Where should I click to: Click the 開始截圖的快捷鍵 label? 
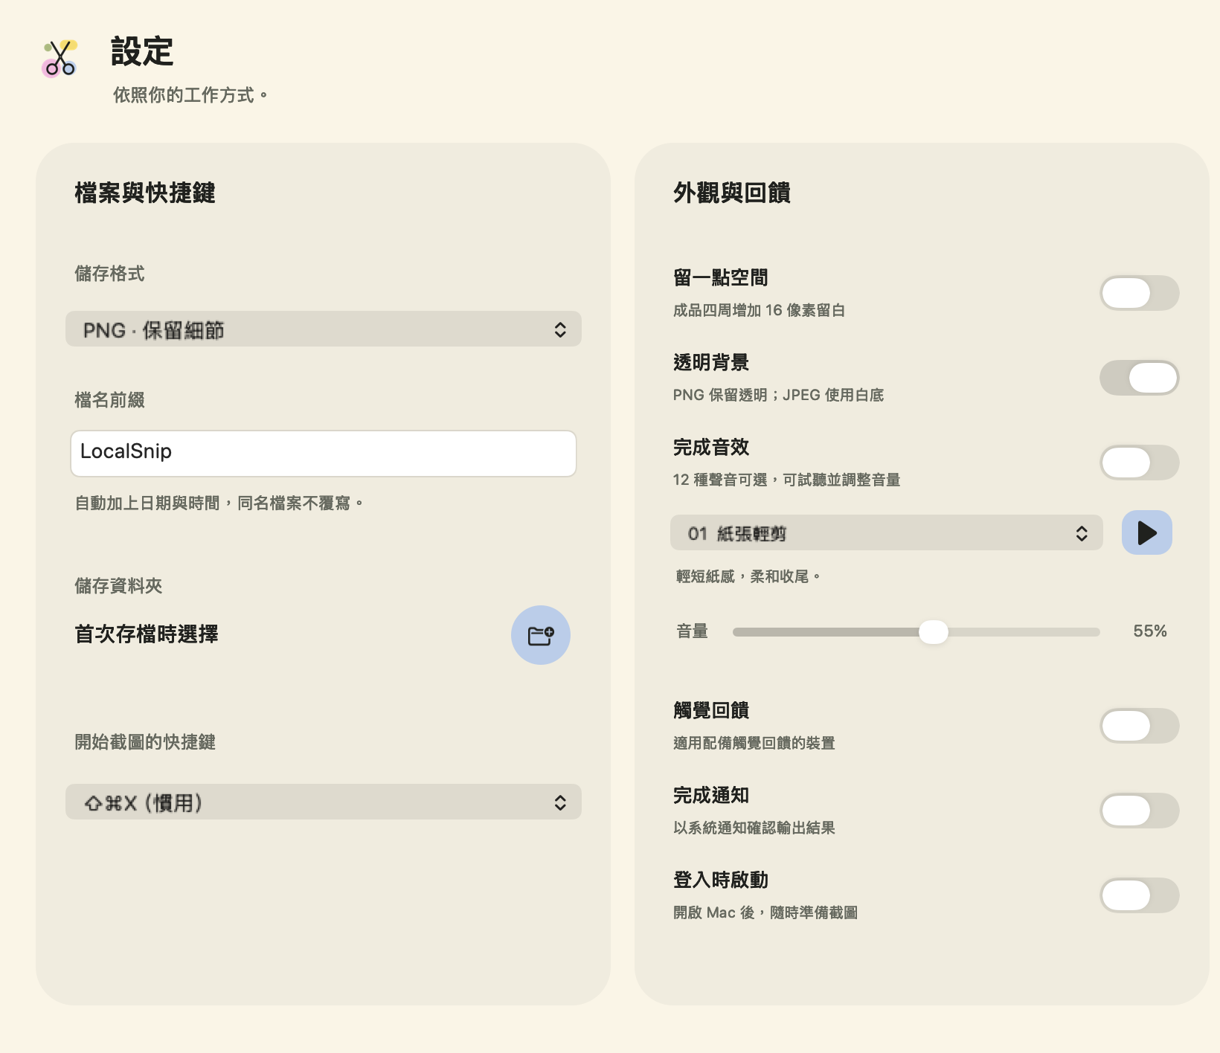click(x=145, y=742)
